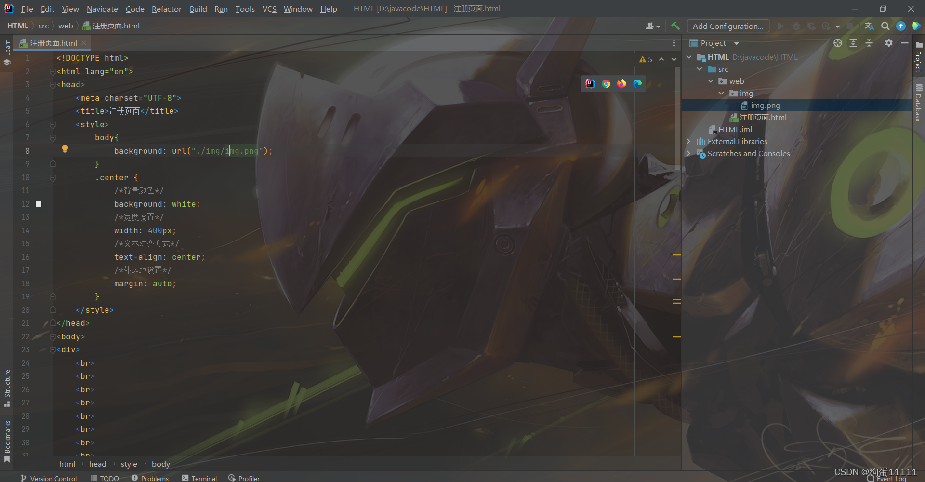Viewport: 925px width, 482px height.
Task: Open TODO tool window
Action: tap(105, 478)
